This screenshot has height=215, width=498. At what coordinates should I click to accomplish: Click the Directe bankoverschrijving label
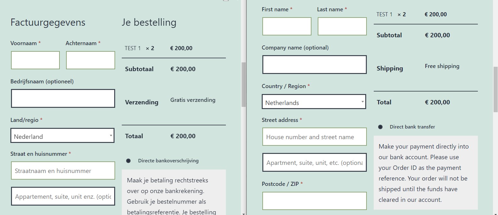(x=168, y=161)
